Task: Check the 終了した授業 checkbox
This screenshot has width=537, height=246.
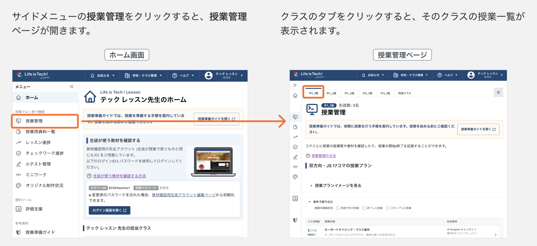Action: point(364,208)
